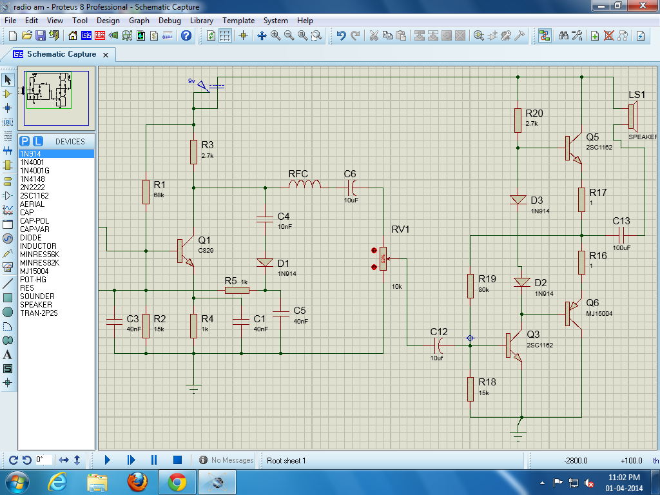Click the Search and Tag binoculars icon
The height and width of the screenshot is (495, 660).
(x=563, y=35)
